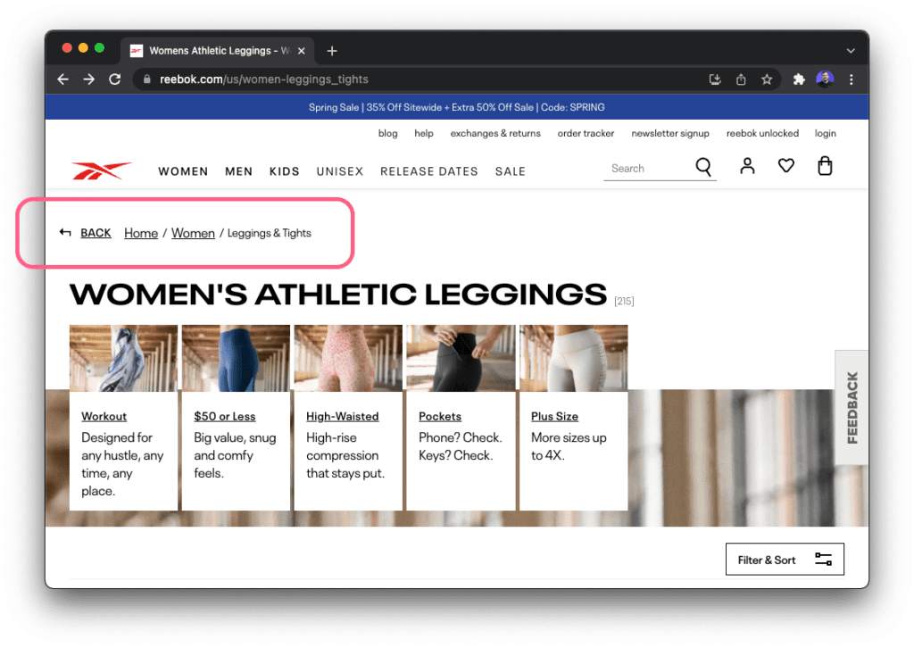Click the login link
This screenshot has width=914, height=648.
click(826, 134)
